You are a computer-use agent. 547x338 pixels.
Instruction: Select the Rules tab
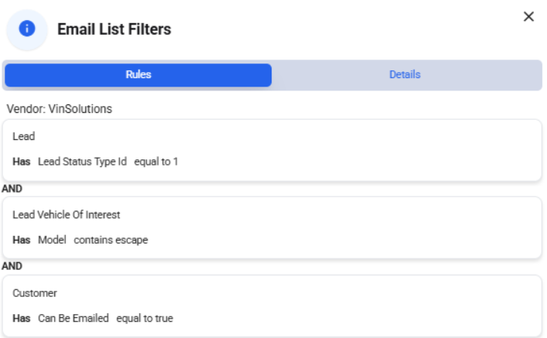[x=138, y=75]
